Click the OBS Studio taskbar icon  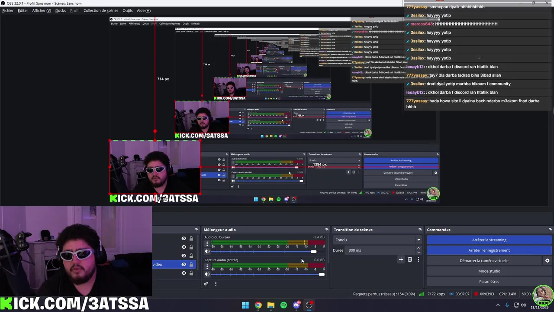tap(309, 305)
